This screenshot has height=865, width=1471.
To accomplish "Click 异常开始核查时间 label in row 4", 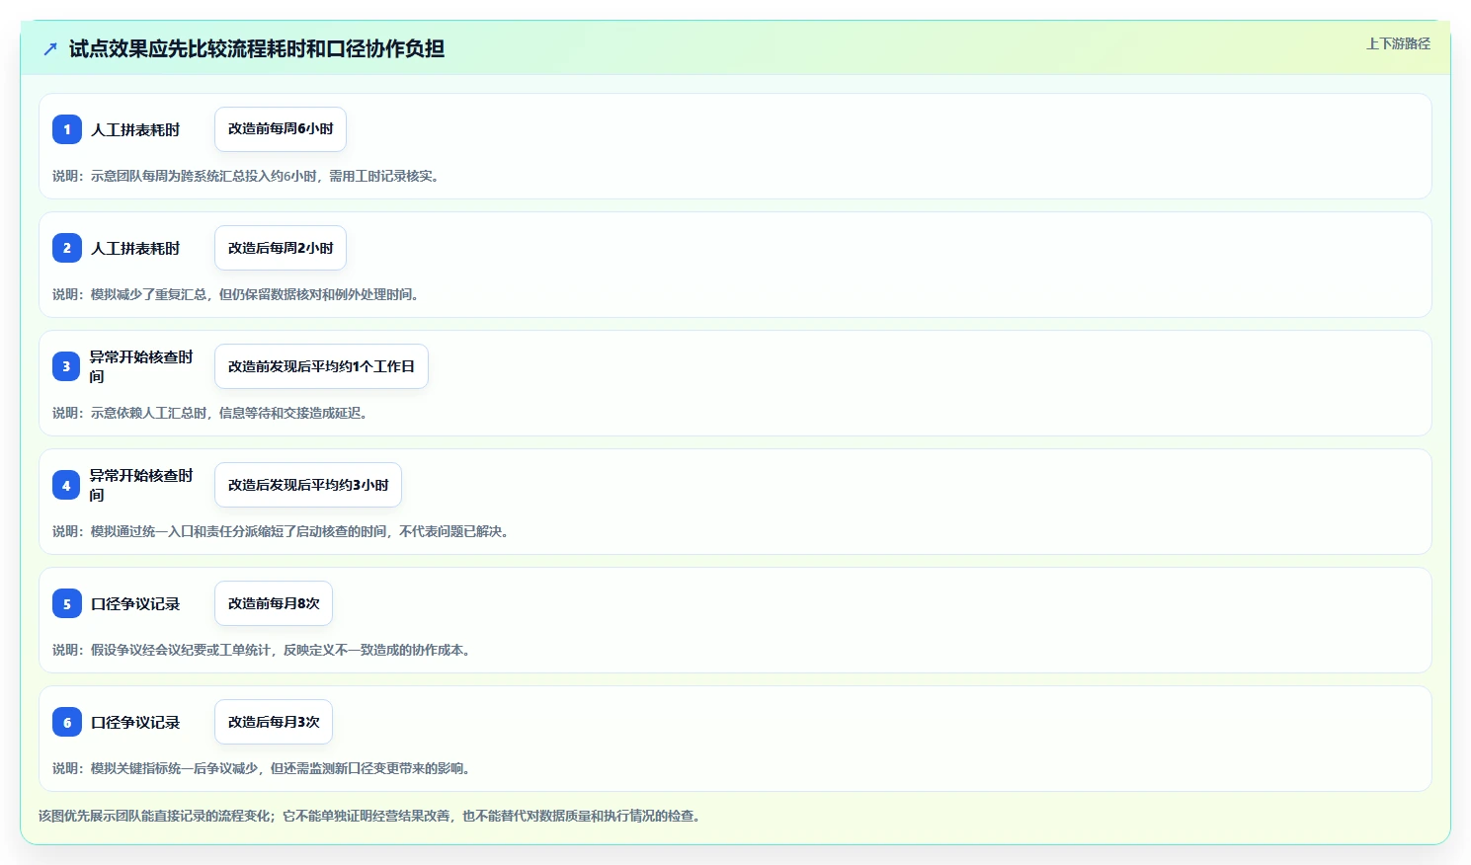I will (x=141, y=485).
